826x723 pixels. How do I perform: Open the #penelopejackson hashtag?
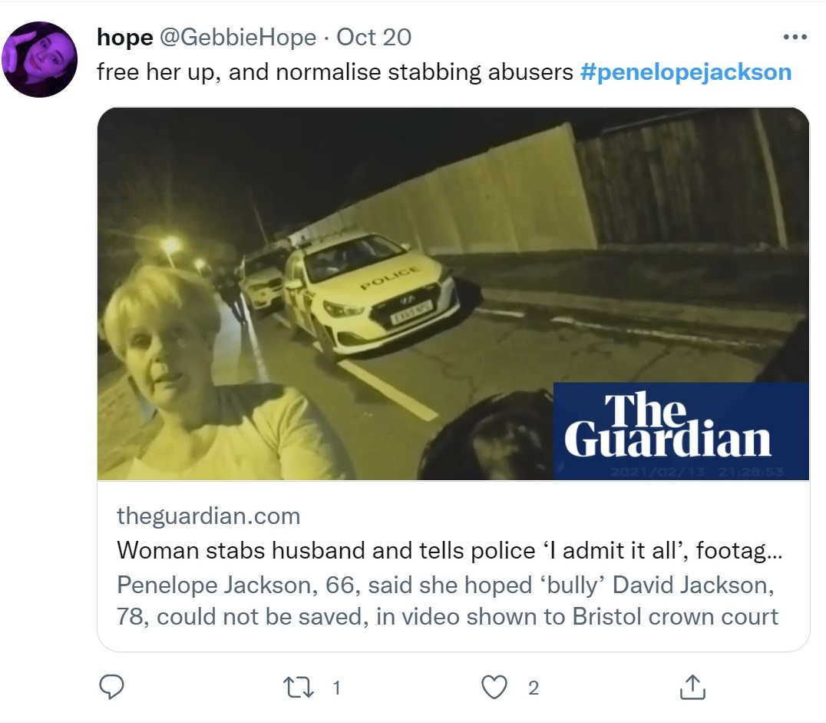(686, 72)
